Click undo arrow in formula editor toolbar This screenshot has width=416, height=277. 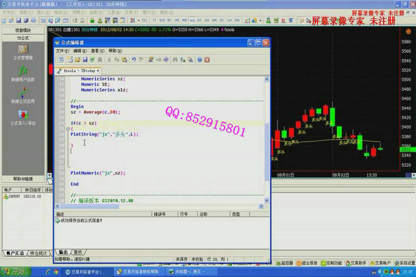pyautogui.click(x=134, y=59)
